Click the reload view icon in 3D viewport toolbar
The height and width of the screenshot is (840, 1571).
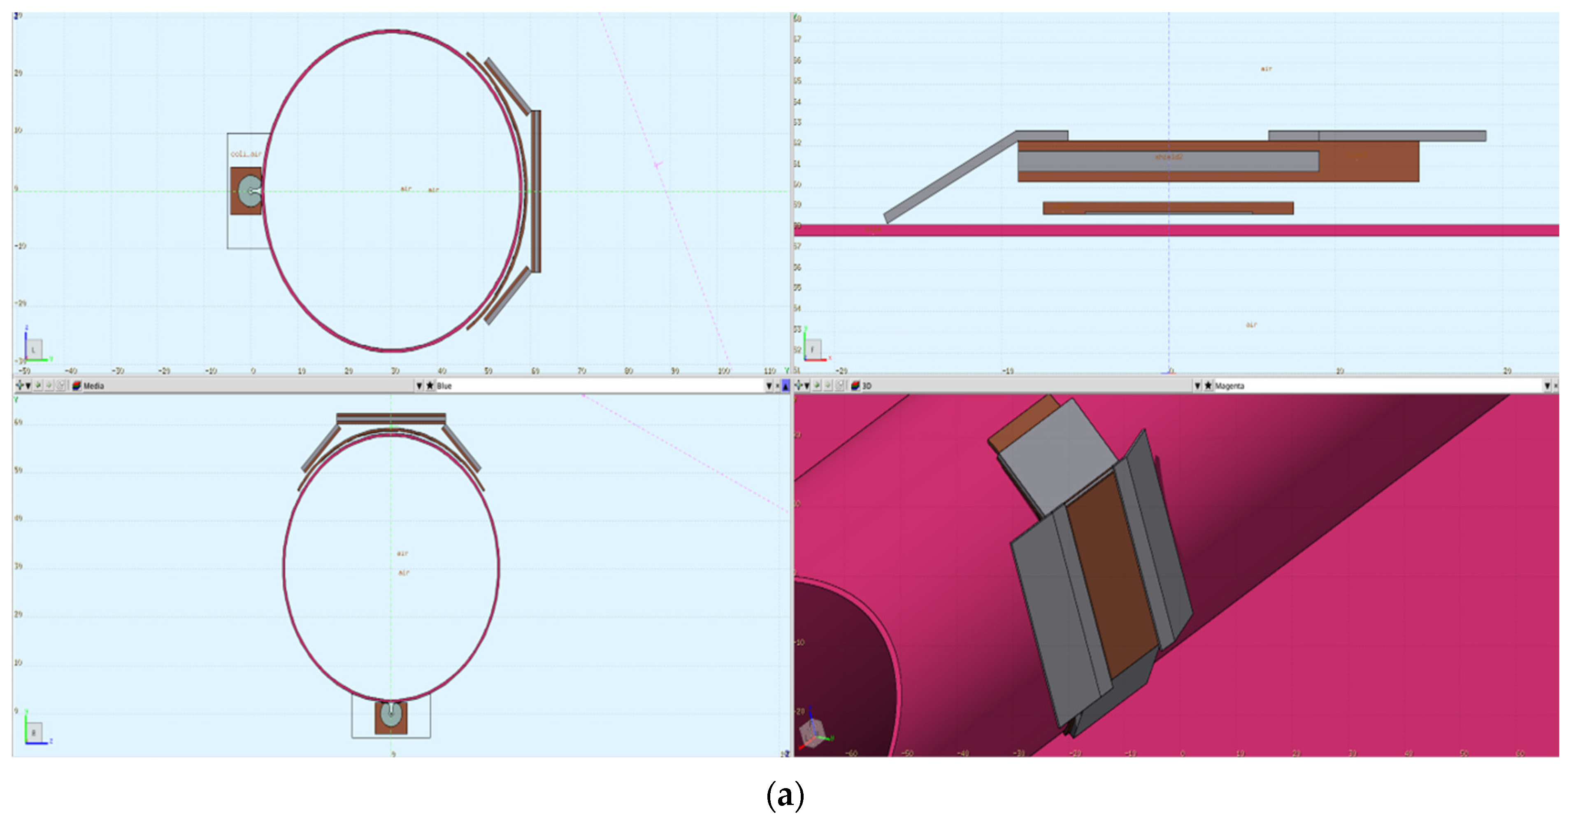(840, 386)
